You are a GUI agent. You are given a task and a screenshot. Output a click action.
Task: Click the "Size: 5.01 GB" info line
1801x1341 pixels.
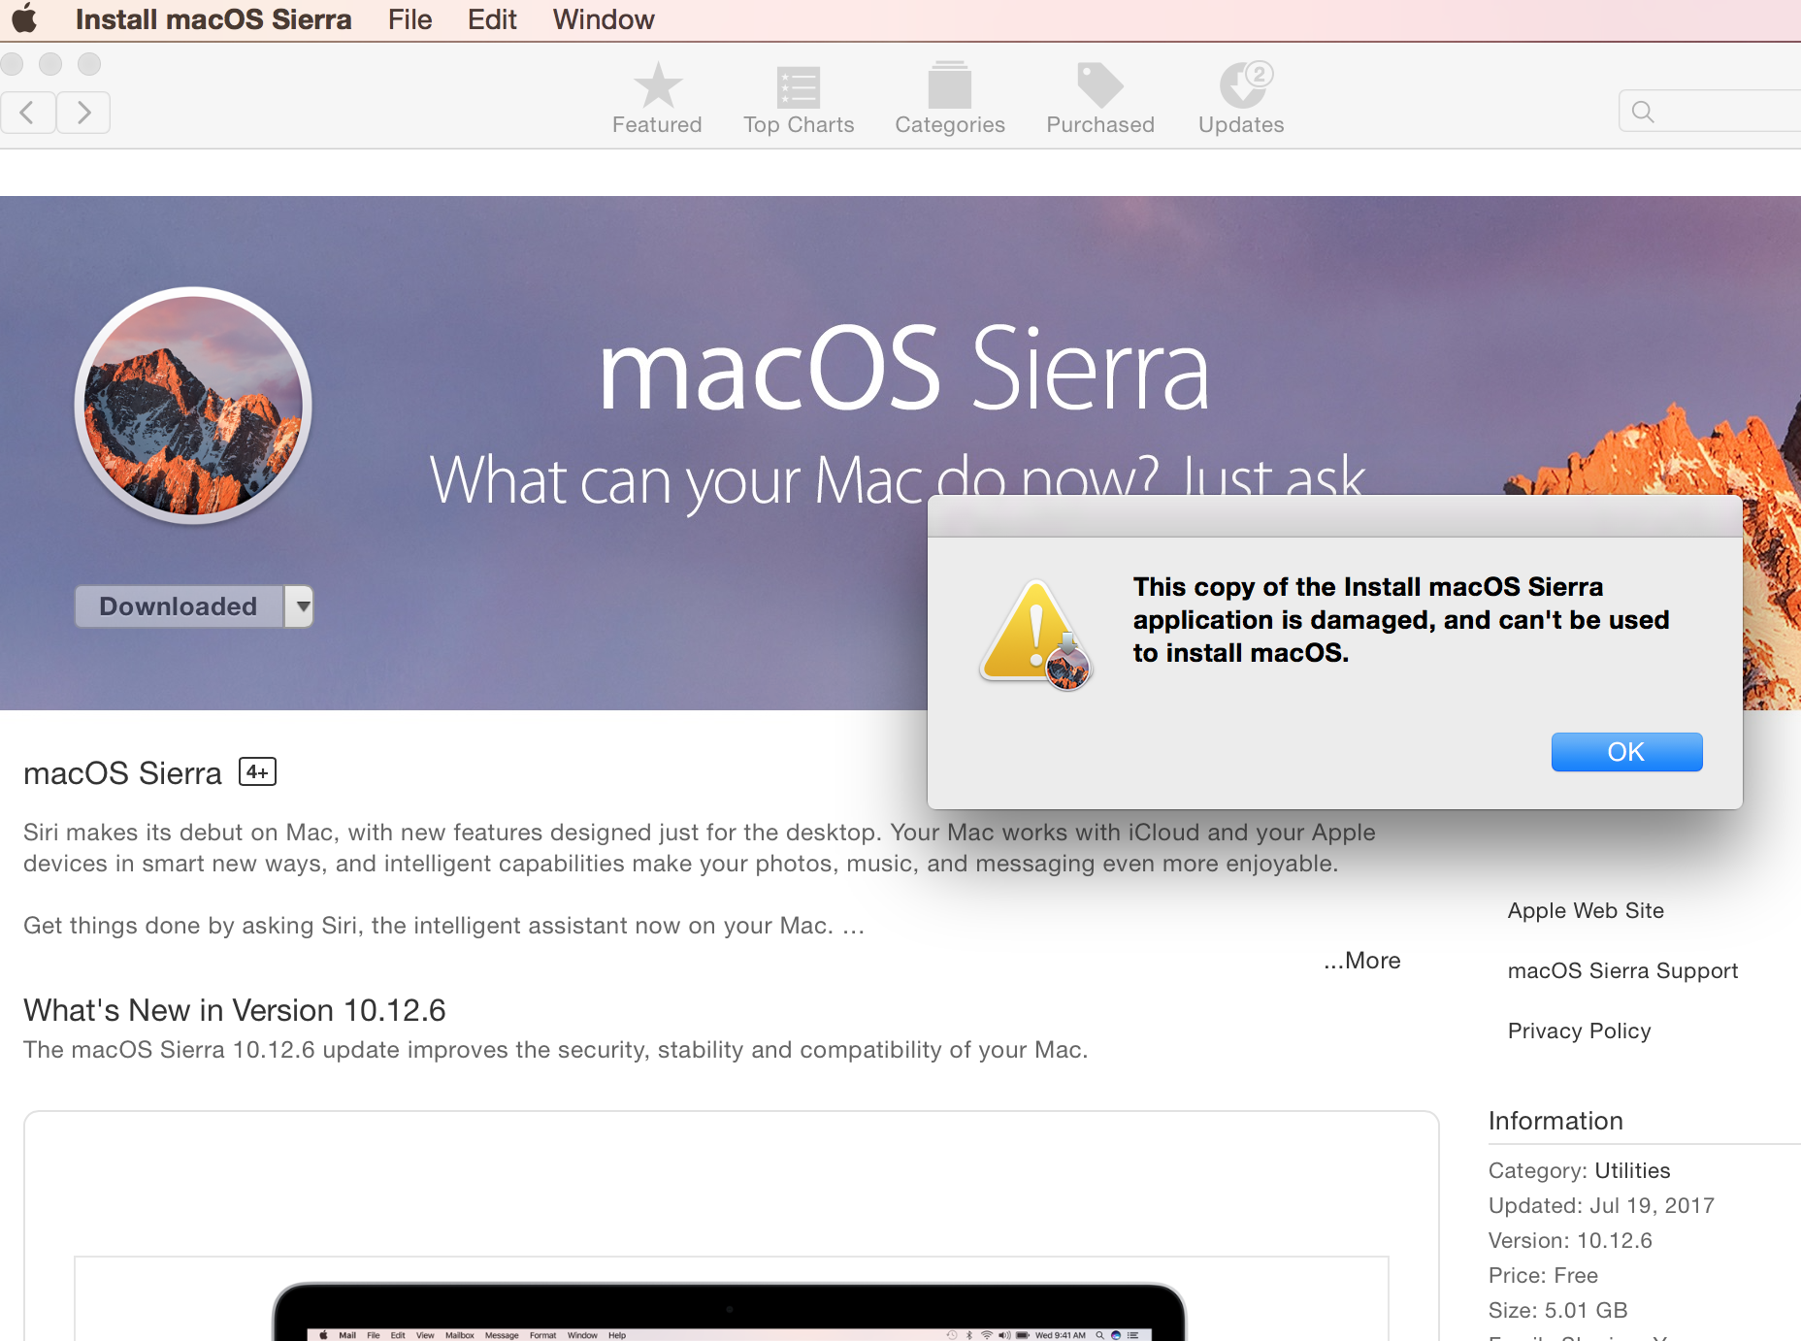pos(1557,1310)
